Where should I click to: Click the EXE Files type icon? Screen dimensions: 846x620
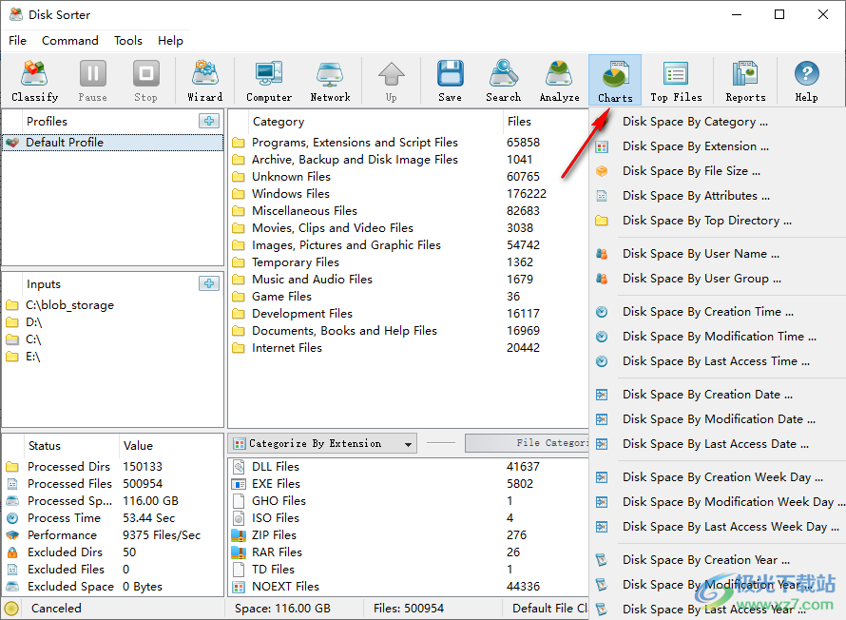pos(239,484)
